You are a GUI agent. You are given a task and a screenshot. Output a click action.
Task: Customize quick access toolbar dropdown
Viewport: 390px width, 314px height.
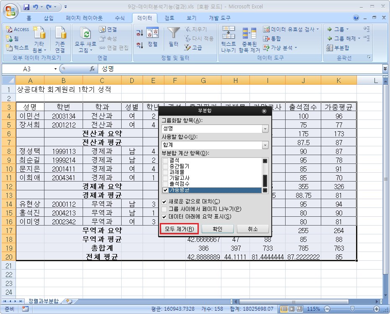click(x=66, y=7)
